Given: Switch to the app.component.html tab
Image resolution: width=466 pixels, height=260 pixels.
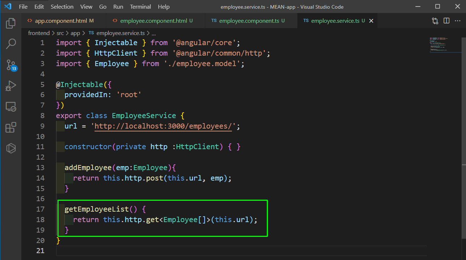Looking at the screenshot, I should (x=64, y=21).
